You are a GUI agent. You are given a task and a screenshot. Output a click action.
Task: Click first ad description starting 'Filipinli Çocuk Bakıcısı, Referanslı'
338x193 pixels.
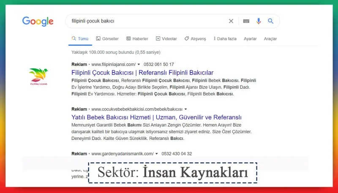coord(164,87)
